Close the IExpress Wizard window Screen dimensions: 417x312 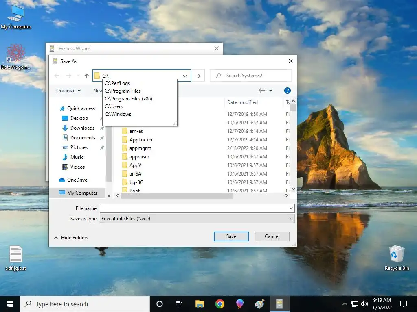[217, 49]
